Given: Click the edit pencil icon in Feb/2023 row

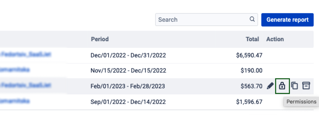Looking at the screenshot, I should 270,86.
